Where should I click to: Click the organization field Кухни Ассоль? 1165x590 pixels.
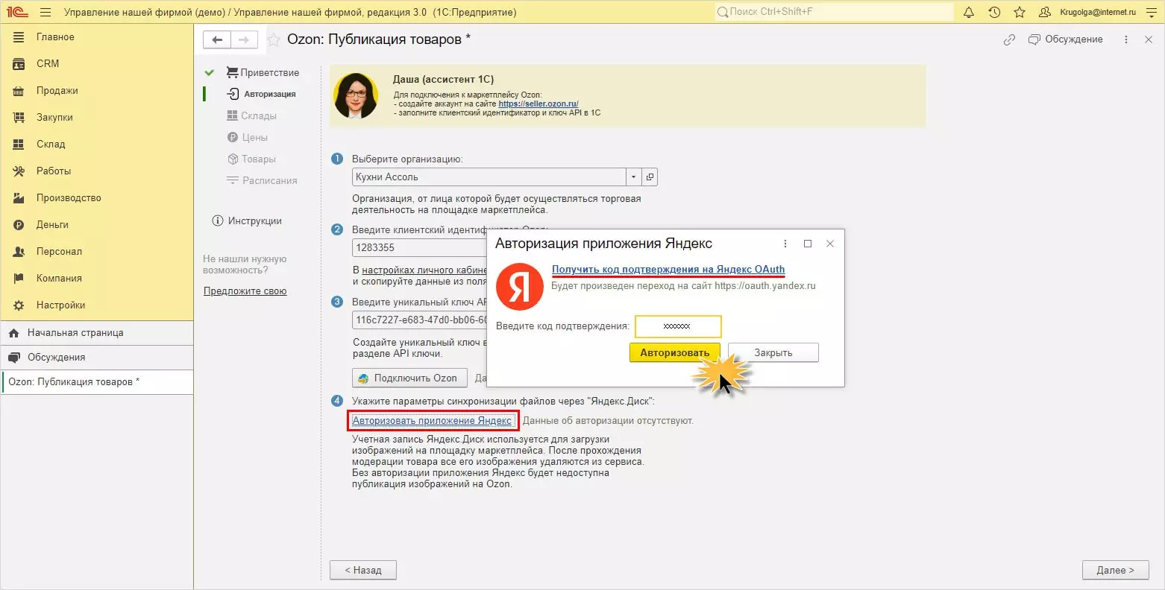pyautogui.click(x=489, y=177)
